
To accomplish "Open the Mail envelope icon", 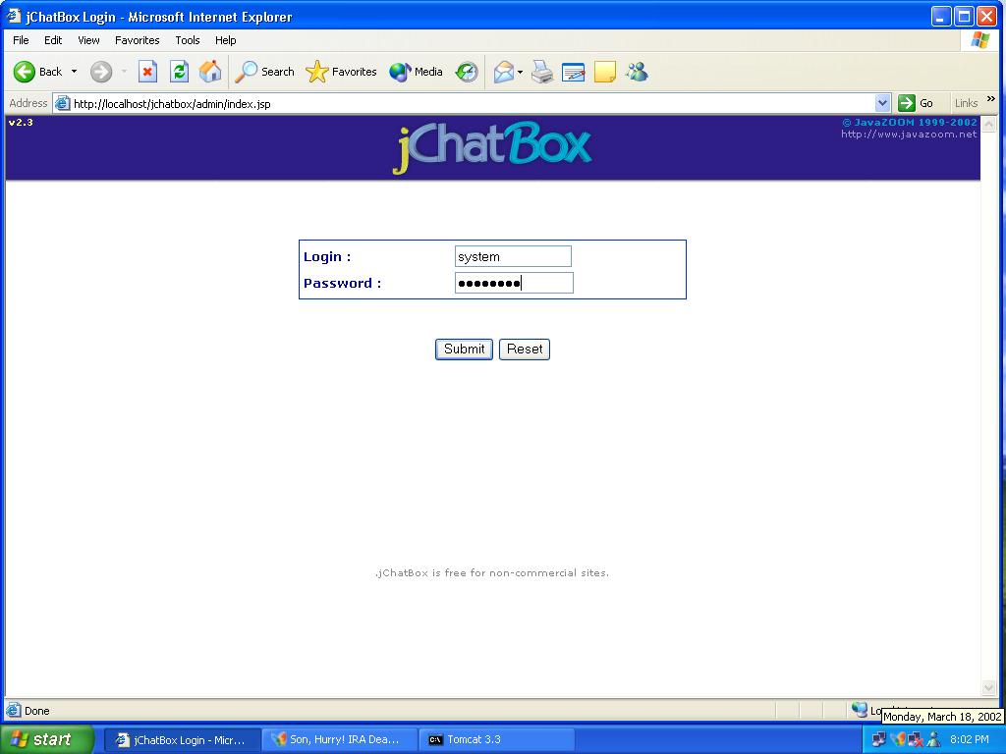I will 504,72.
